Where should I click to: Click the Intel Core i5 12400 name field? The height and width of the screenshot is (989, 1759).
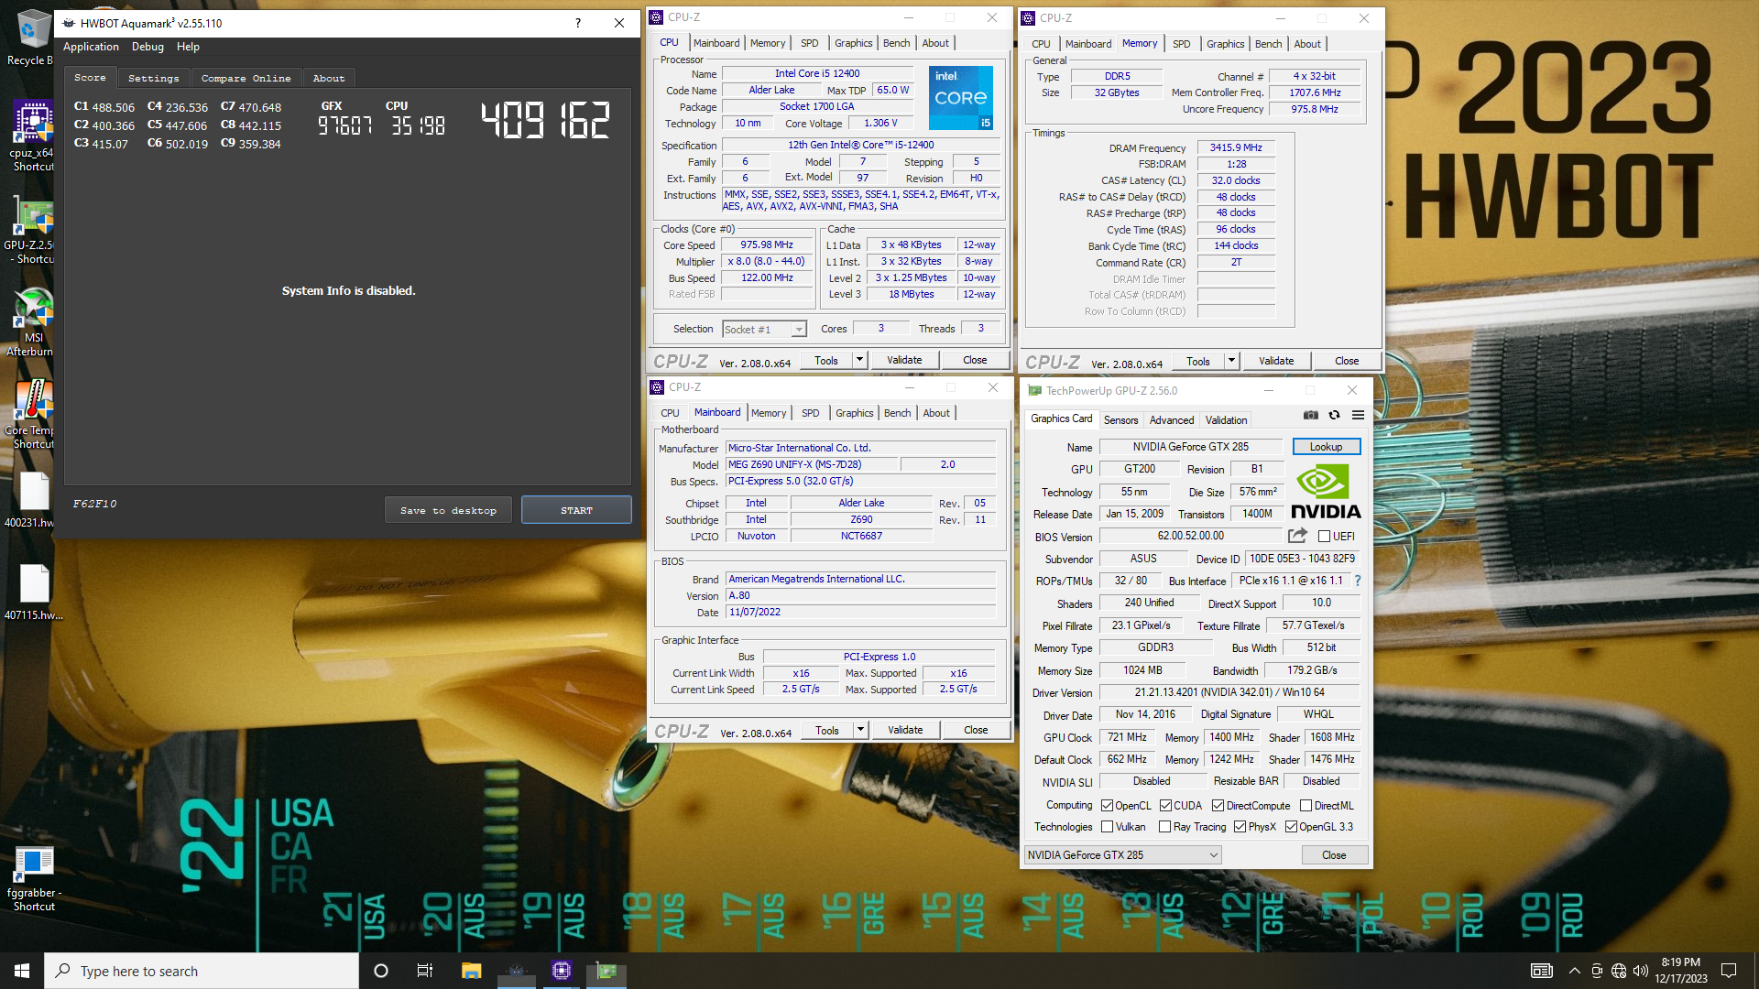(x=817, y=73)
